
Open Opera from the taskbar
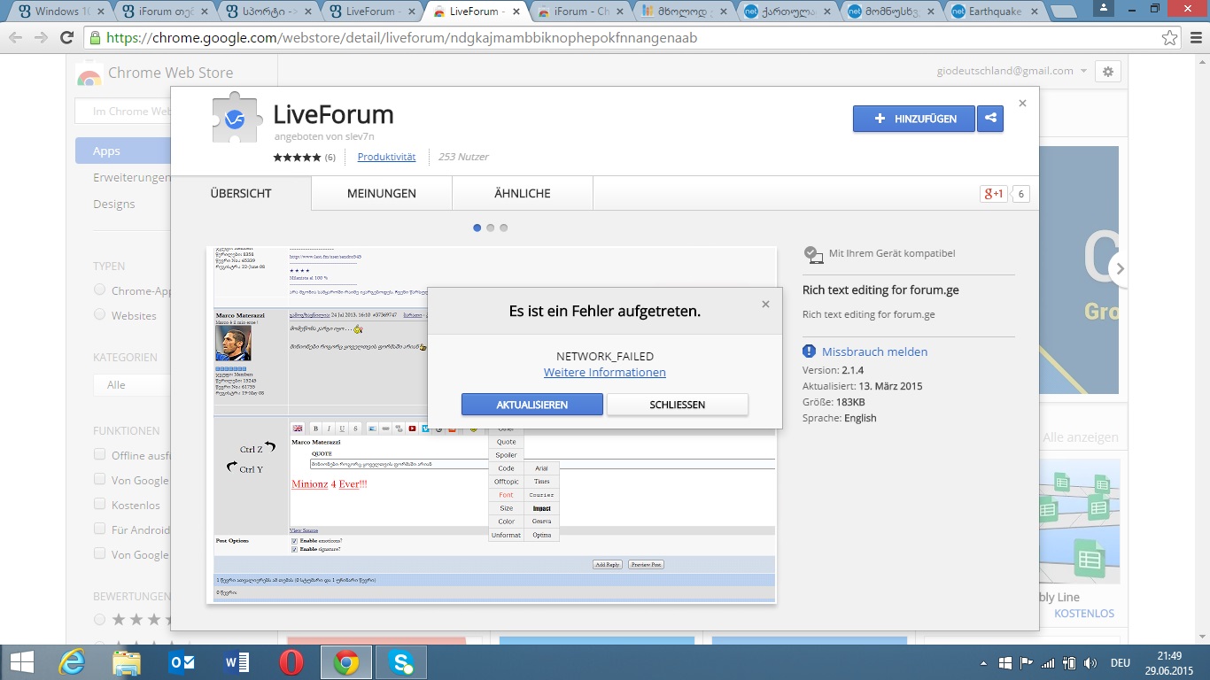point(291,662)
